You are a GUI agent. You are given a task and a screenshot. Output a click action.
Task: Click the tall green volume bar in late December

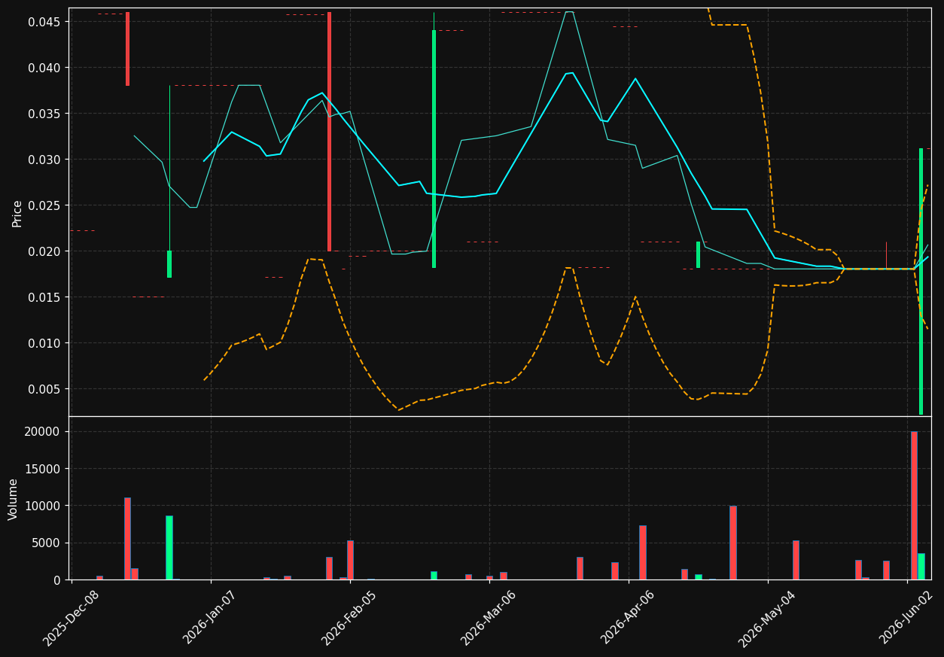tap(169, 547)
